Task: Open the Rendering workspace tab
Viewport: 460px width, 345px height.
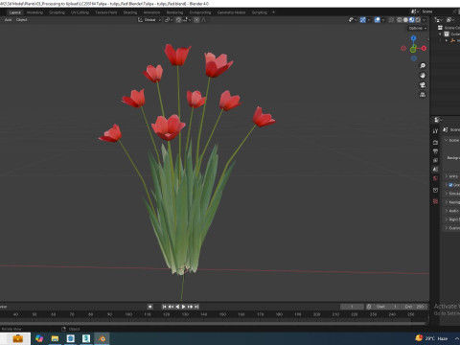Action: 174,12
